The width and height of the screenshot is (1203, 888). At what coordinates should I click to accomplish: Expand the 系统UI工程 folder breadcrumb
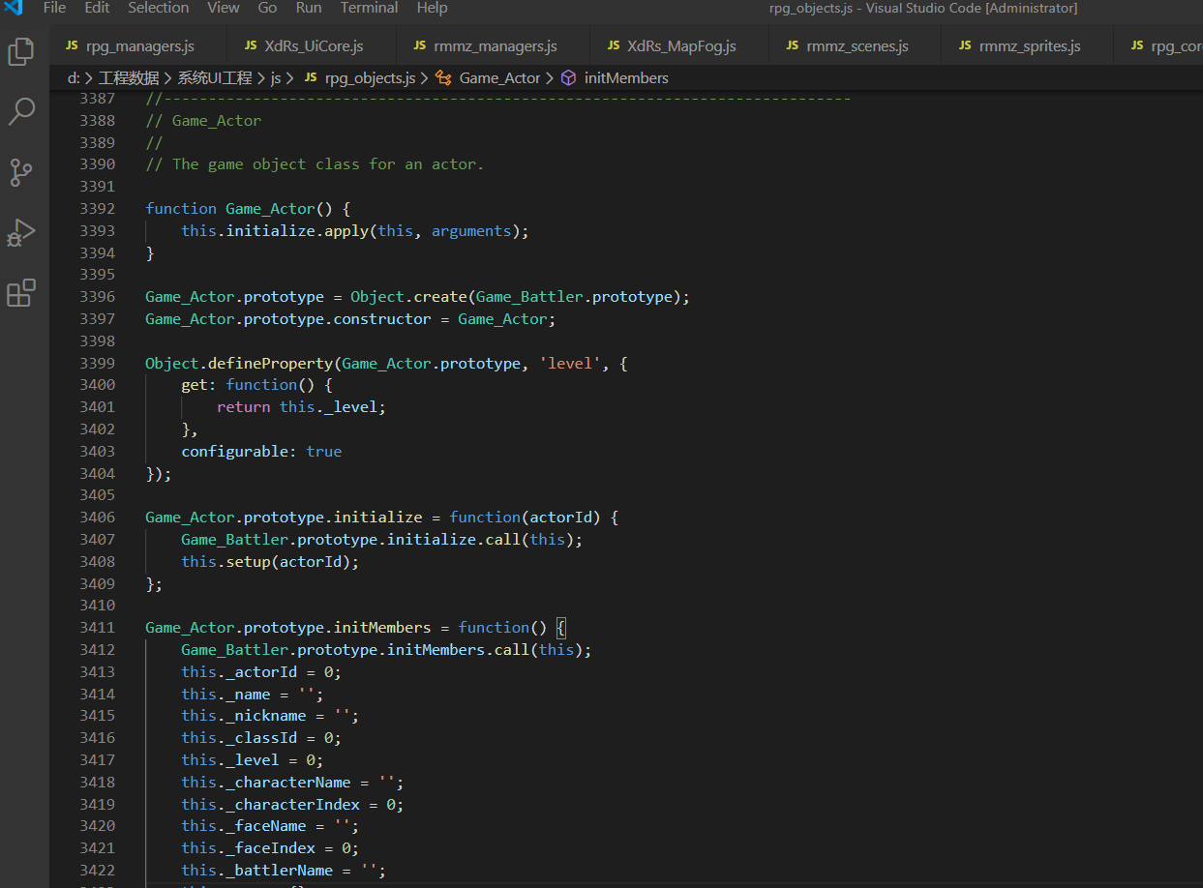(x=215, y=77)
